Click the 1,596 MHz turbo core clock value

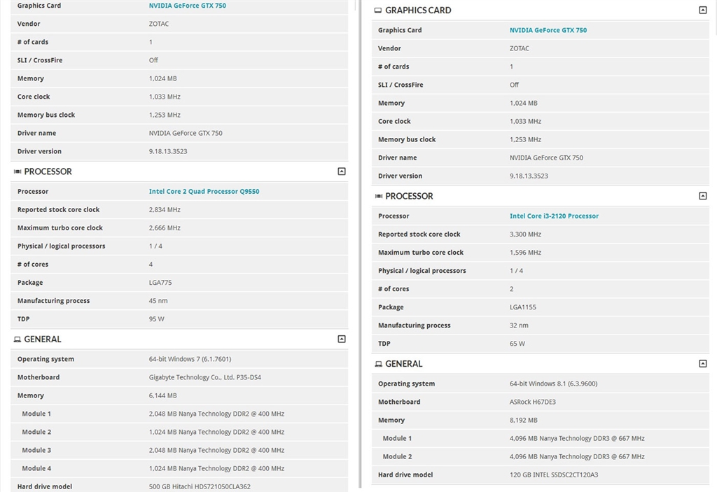[525, 253]
